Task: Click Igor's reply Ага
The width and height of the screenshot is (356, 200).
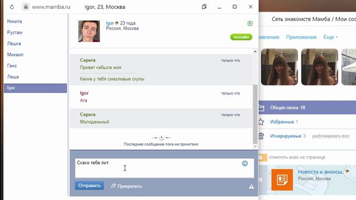Action: (83, 101)
